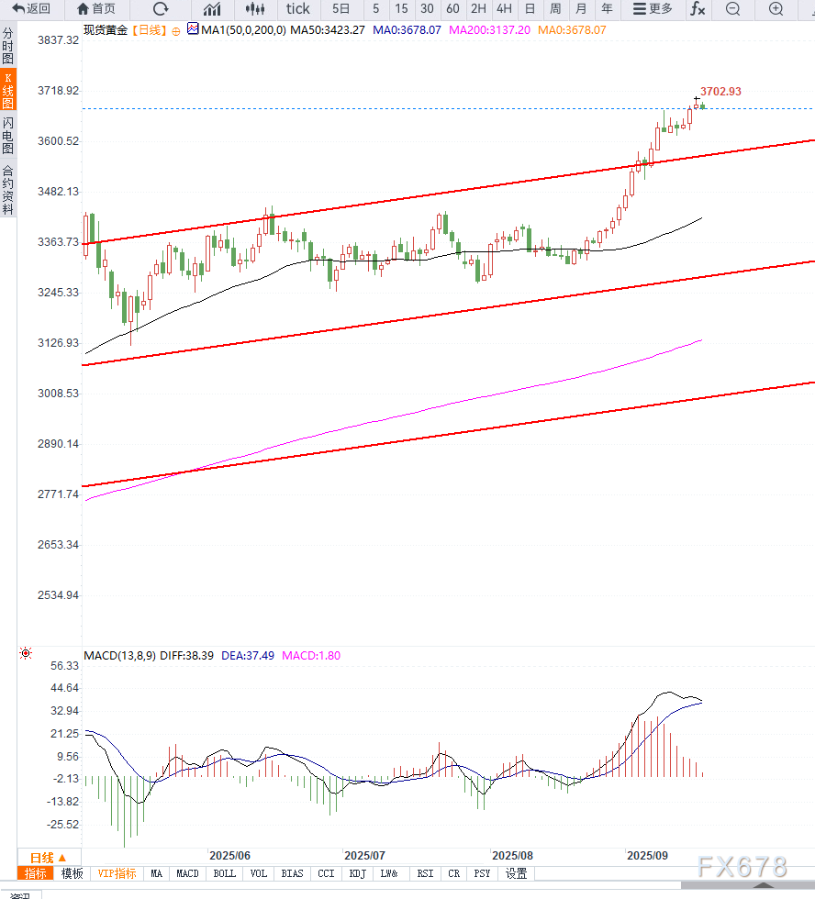This screenshot has height=899, width=815.
Task: Open the 合约资料 side panel
Action: coord(8,190)
